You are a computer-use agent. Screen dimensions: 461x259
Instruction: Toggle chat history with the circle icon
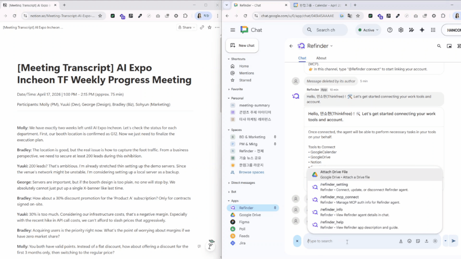point(435,241)
